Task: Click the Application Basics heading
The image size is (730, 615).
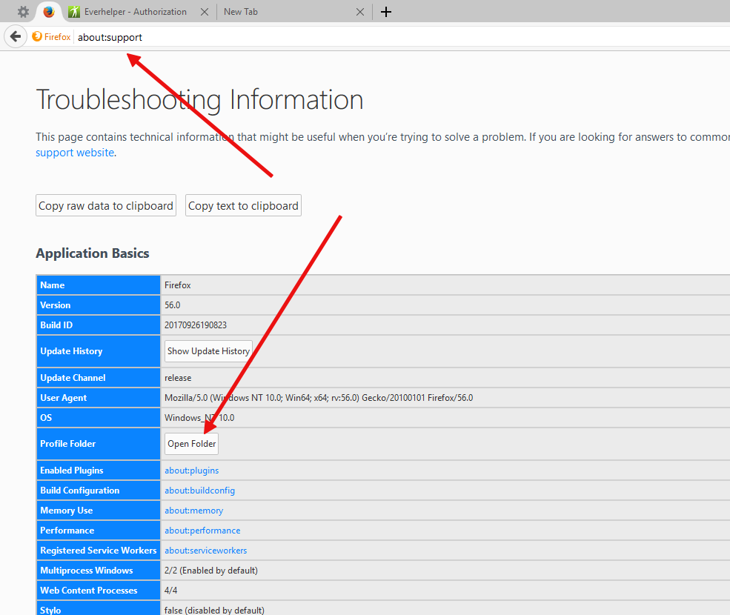Action: pos(93,253)
